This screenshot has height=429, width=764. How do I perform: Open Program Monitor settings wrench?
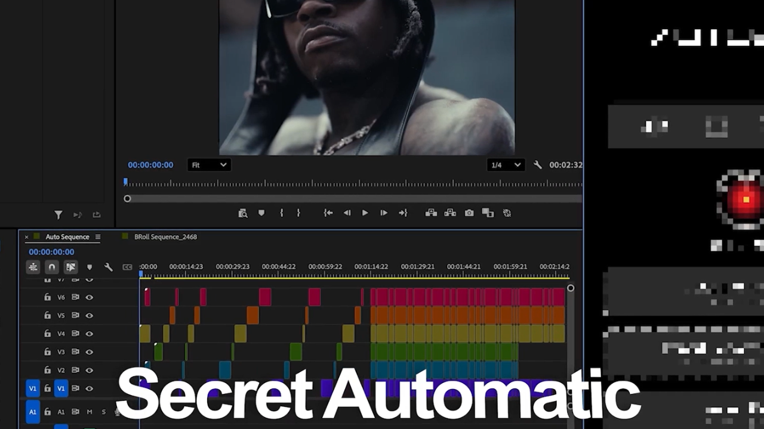coord(537,165)
